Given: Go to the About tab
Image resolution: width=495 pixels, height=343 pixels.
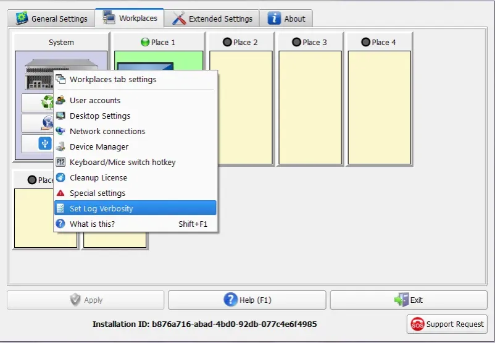Looking at the screenshot, I should point(286,19).
